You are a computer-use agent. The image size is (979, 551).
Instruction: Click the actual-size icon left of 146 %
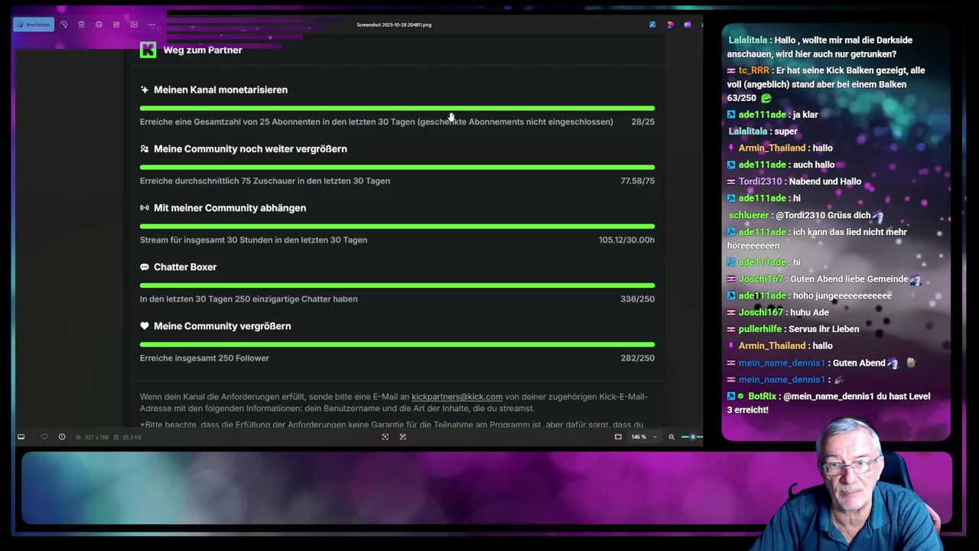pos(618,437)
